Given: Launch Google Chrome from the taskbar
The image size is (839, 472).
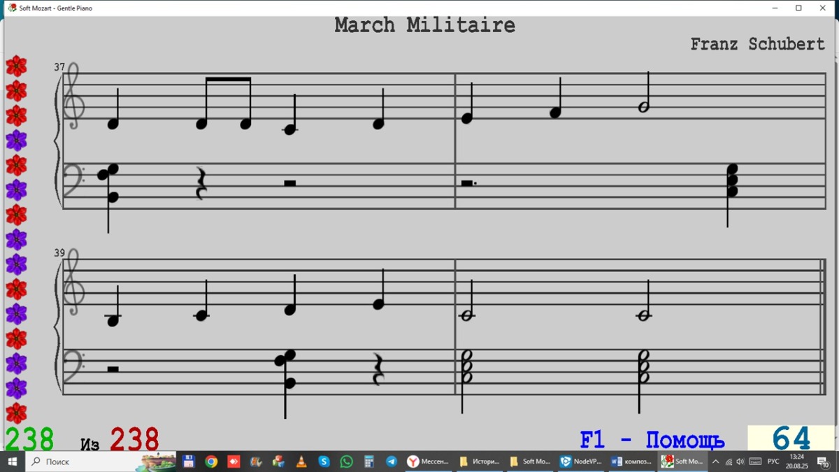Looking at the screenshot, I should [211, 462].
